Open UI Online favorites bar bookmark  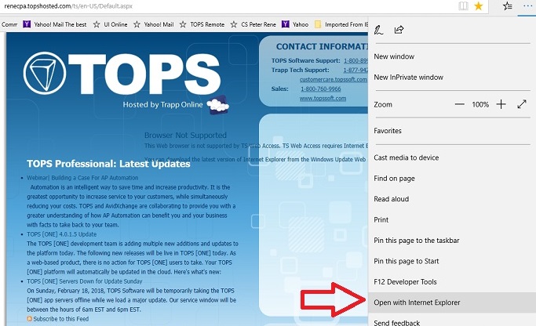point(111,24)
